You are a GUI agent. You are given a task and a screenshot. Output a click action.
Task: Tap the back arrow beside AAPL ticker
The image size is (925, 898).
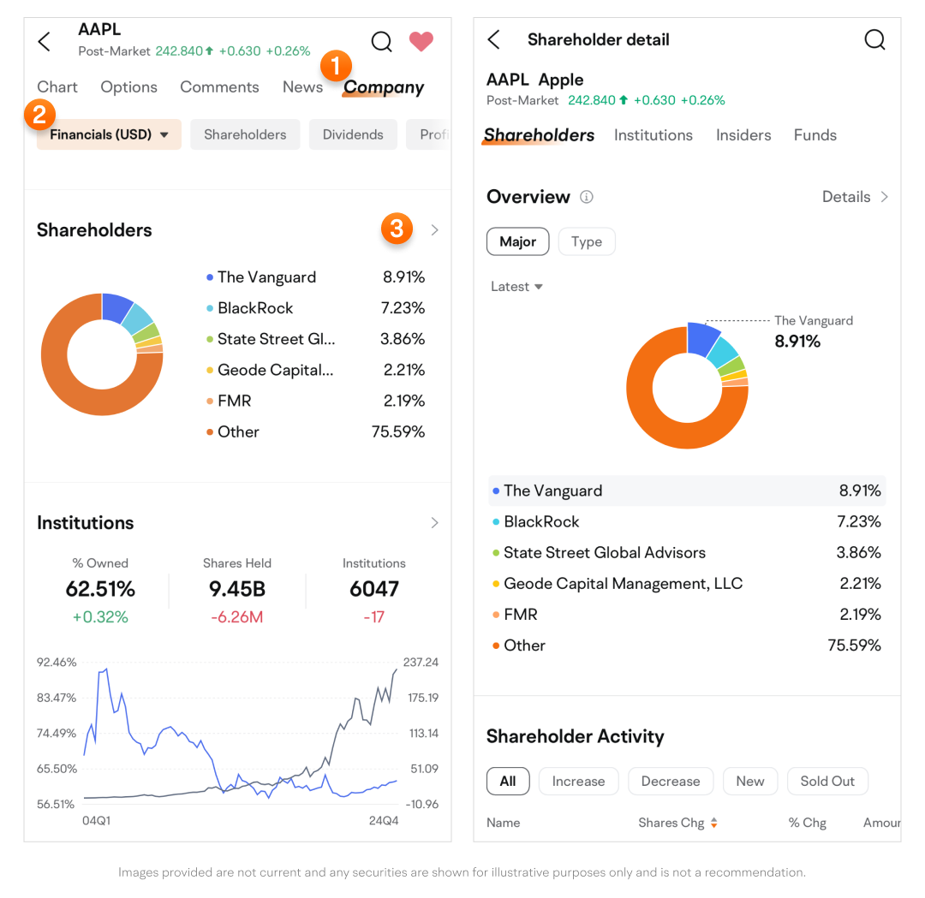click(x=45, y=41)
